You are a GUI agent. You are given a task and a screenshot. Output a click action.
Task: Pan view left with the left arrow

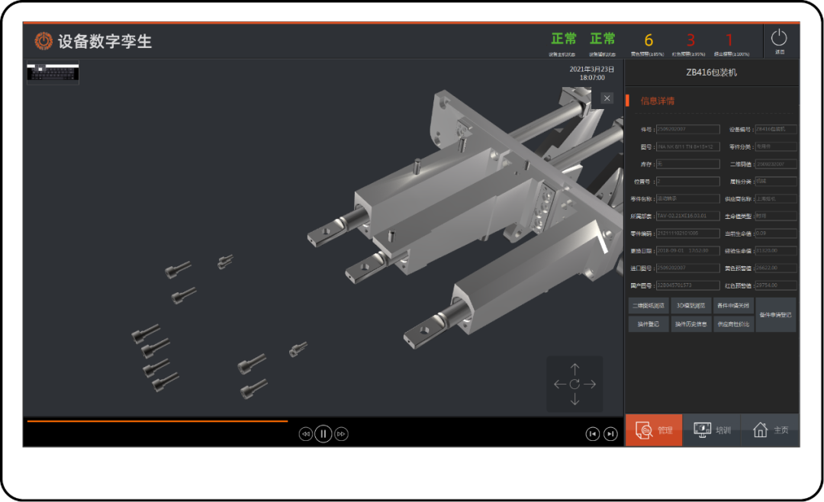tap(559, 385)
